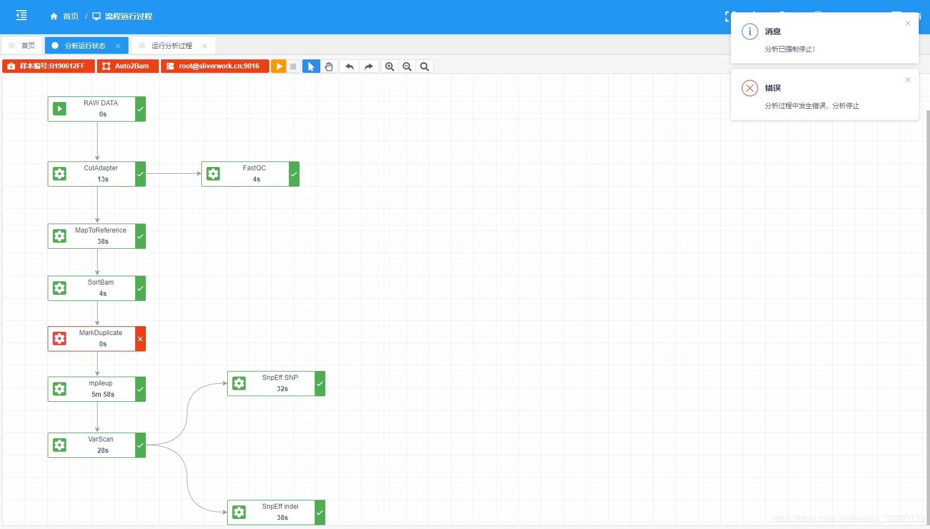Click CutAdapter green check status
Viewport: 930px width, 529px height.
pyautogui.click(x=140, y=174)
